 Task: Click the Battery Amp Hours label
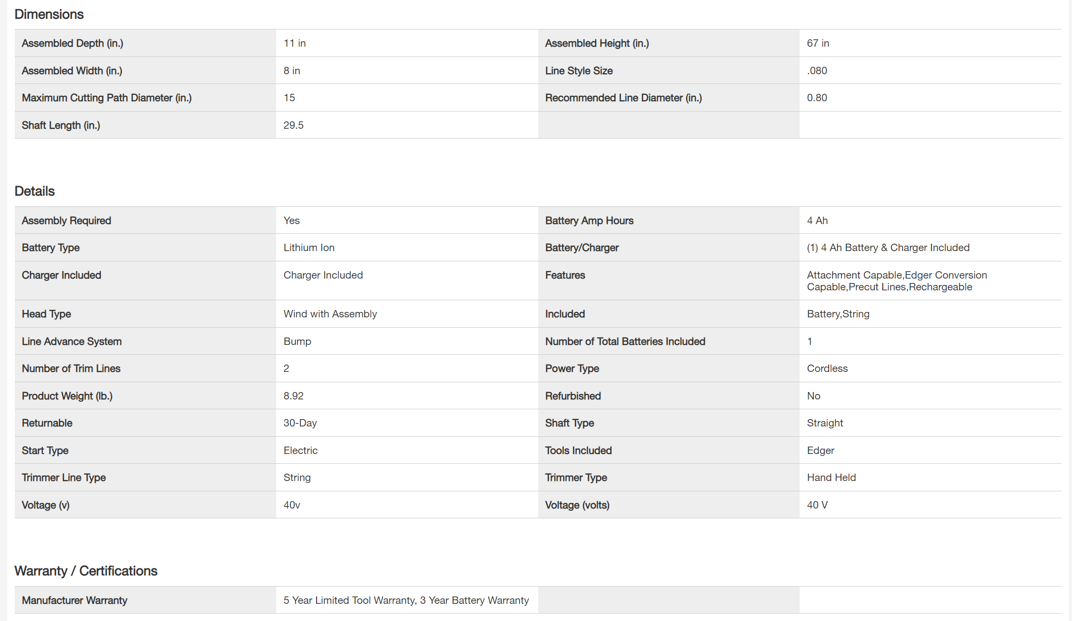tap(589, 221)
